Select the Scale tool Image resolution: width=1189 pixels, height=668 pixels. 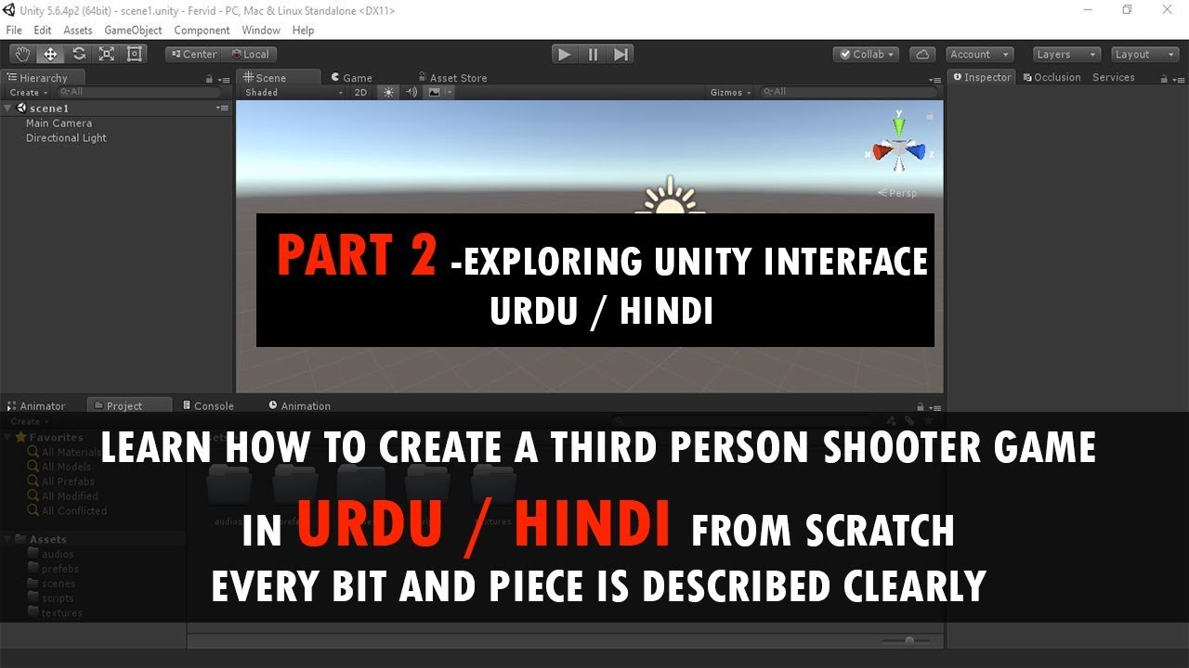coord(107,54)
